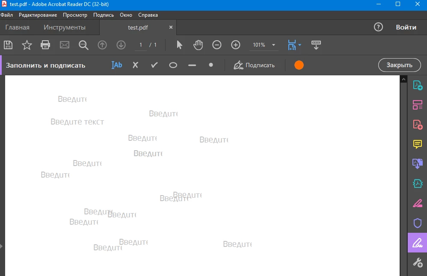Open More Tools wrench sidebar icon

(418, 262)
